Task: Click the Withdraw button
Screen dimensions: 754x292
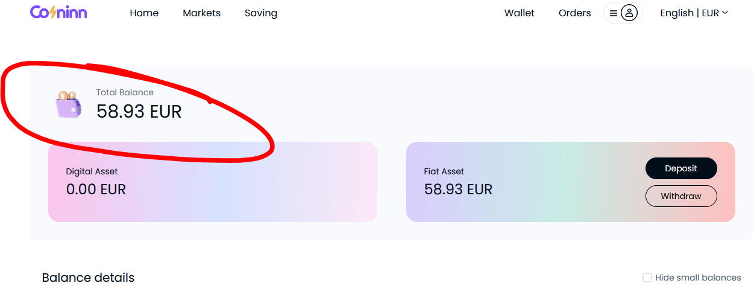Action: [x=681, y=196]
